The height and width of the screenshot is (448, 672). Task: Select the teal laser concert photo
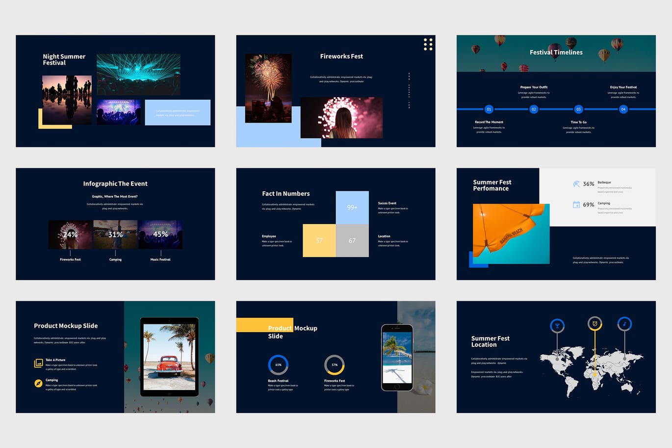[x=138, y=74]
